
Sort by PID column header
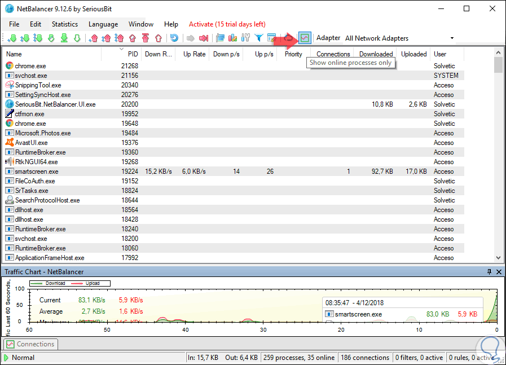pyautogui.click(x=121, y=54)
